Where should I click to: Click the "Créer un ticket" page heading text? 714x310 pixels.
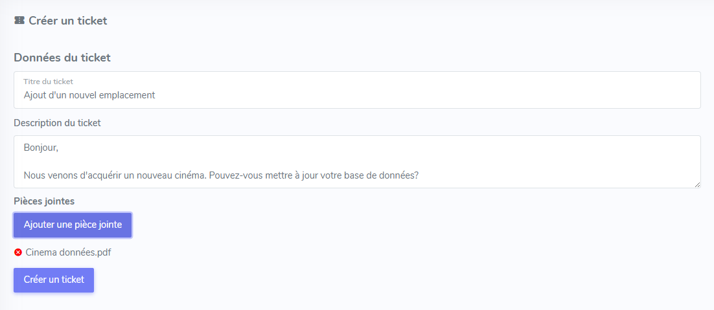68,21
